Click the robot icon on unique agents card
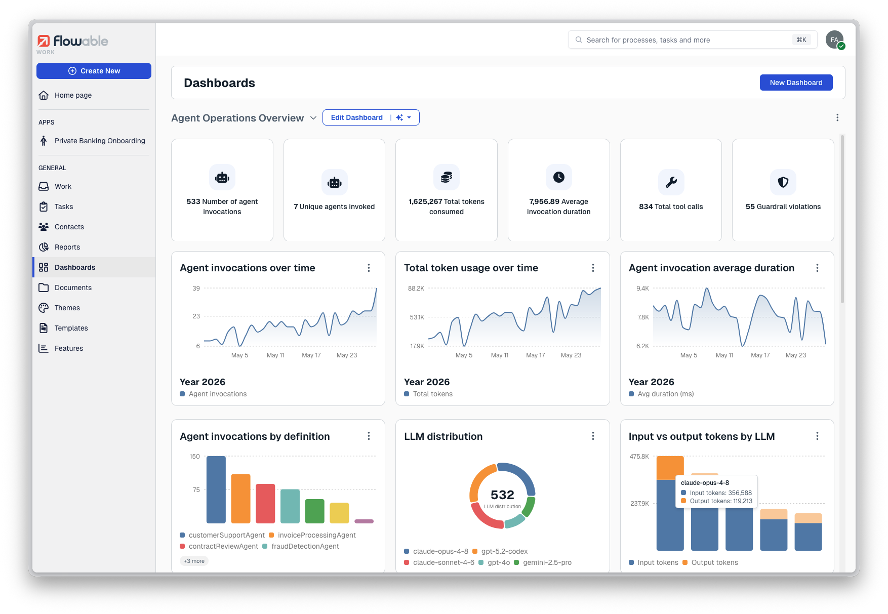 [x=335, y=182]
